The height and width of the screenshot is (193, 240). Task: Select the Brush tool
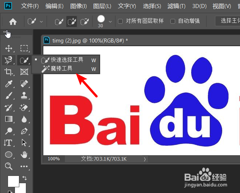click(9, 96)
